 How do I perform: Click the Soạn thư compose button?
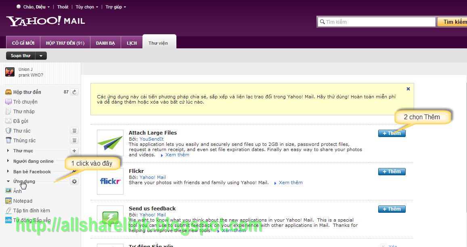pyautogui.click(x=21, y=56)
